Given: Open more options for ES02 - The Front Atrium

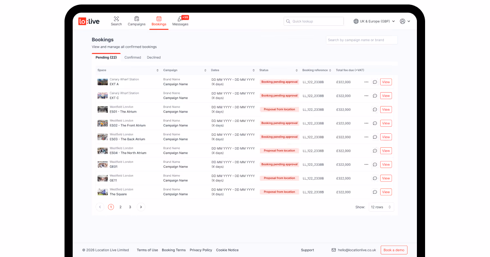Looking at the screenshot, I should click(366, 123).
